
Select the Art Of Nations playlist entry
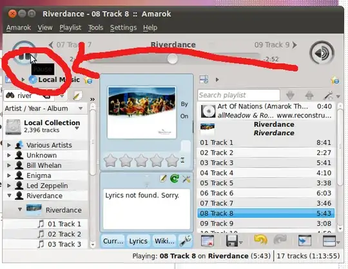point(266,111)
